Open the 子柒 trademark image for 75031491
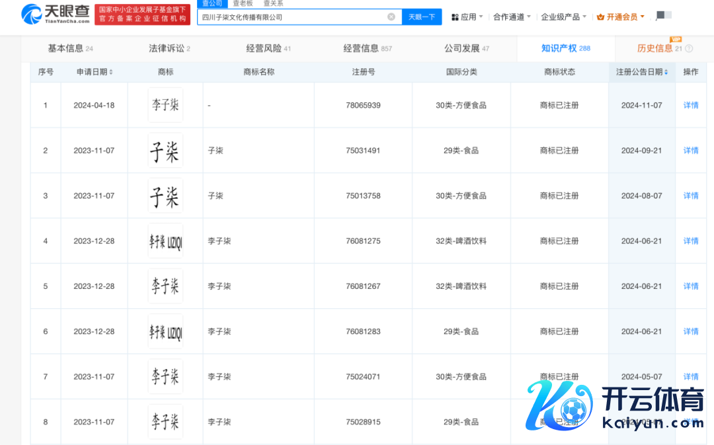Image resolution: width=714 pixels, height=445 pixels. tap(165, 150)
